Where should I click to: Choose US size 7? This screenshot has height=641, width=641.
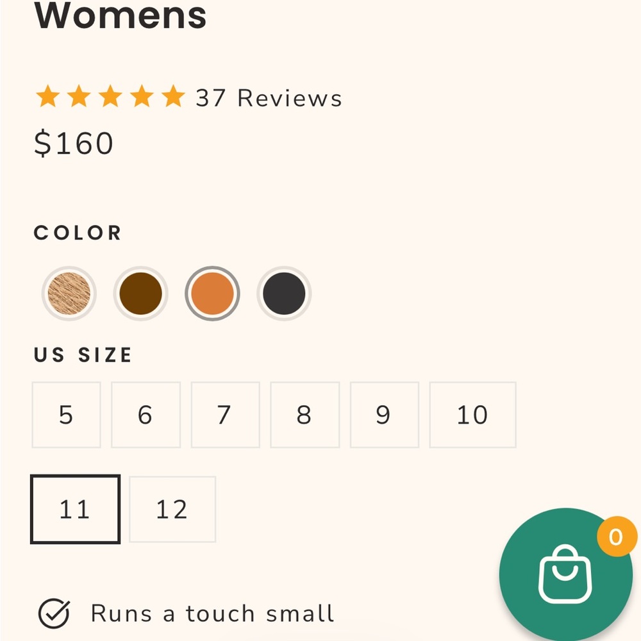225,415
